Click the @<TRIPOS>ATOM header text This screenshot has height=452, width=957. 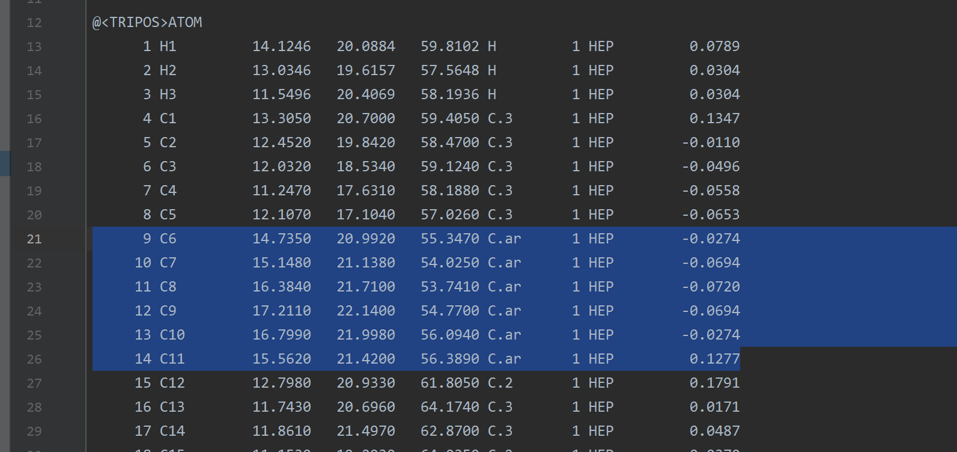click(147, 22)
